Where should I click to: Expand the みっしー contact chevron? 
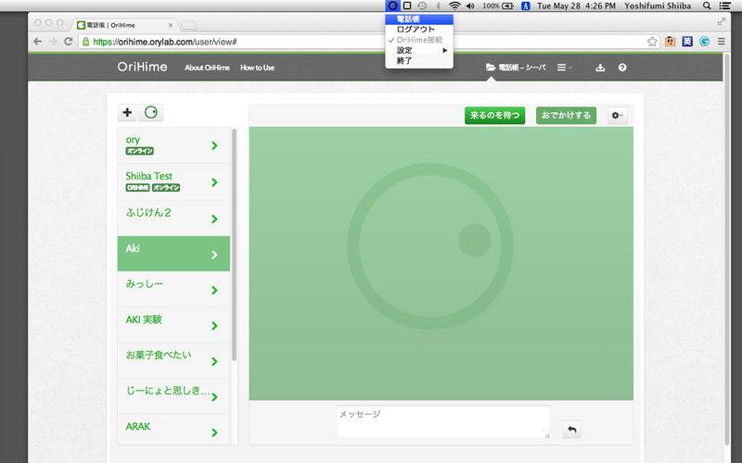coord(214,290)
